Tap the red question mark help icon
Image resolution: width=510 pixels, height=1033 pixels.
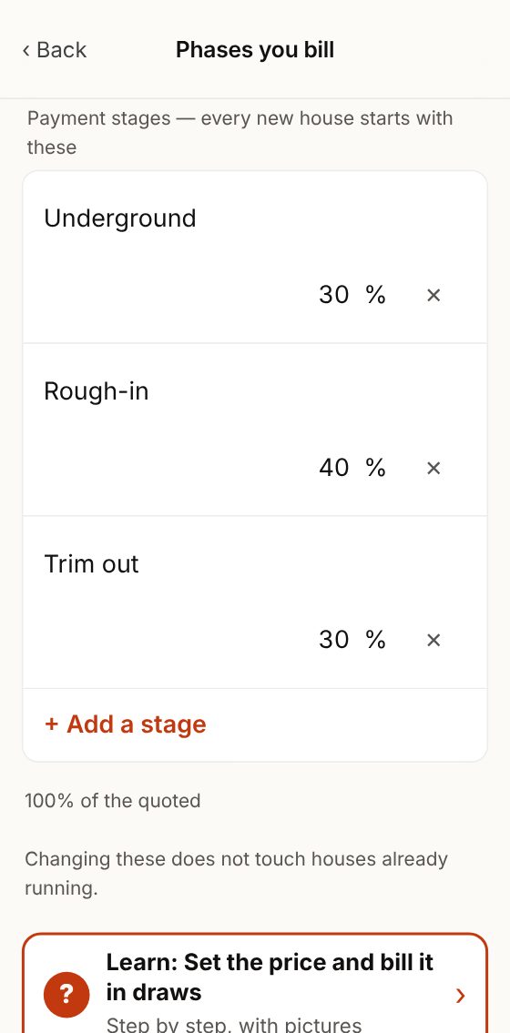66,994
